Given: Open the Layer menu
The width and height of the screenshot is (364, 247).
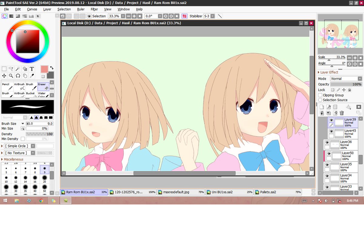Looking at the screenshot, I should (47, 9).
